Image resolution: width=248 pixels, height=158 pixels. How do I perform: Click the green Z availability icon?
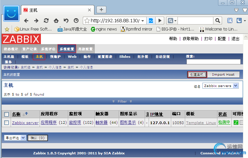(x=236, y=122)
